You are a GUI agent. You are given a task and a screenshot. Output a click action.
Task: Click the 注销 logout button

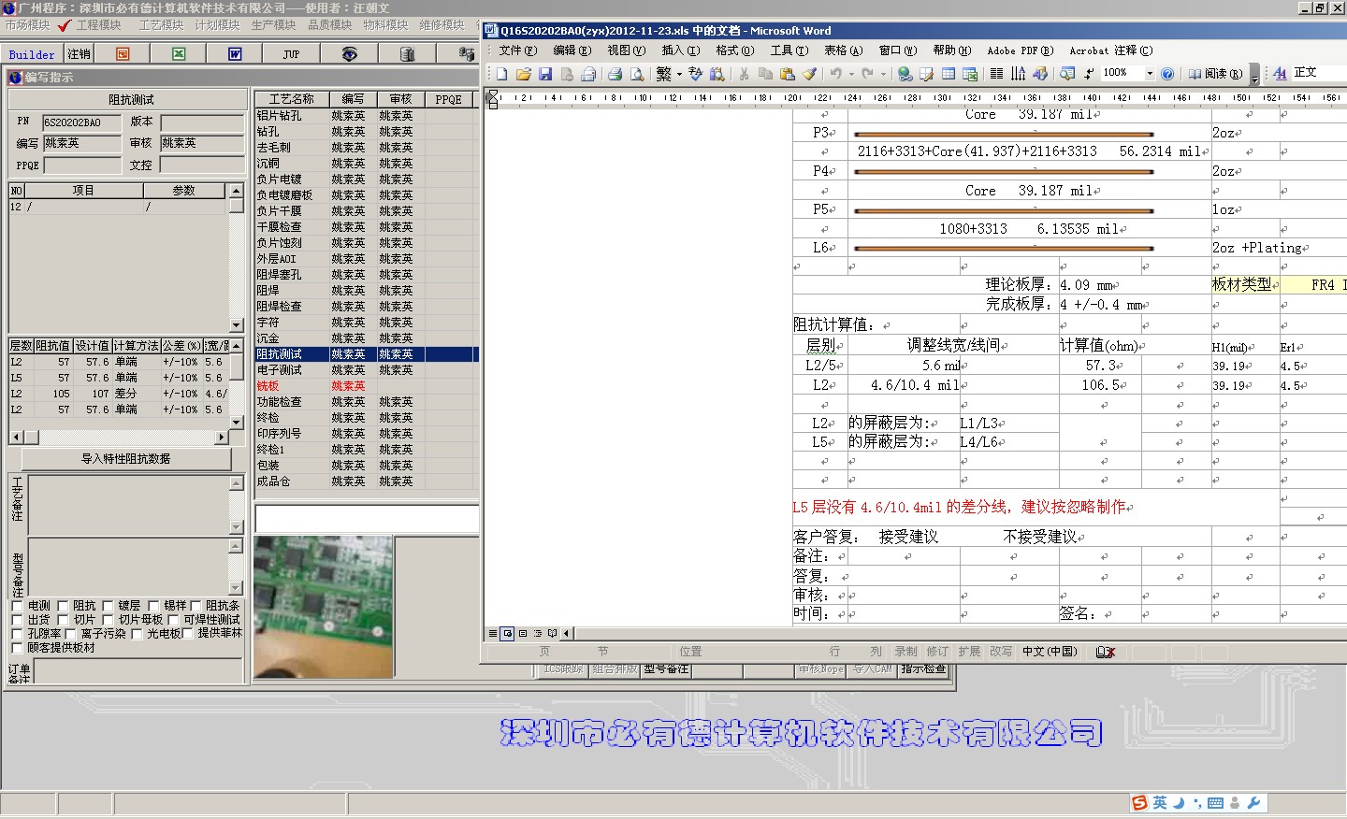pyautogui.click(x=79, y=54)
